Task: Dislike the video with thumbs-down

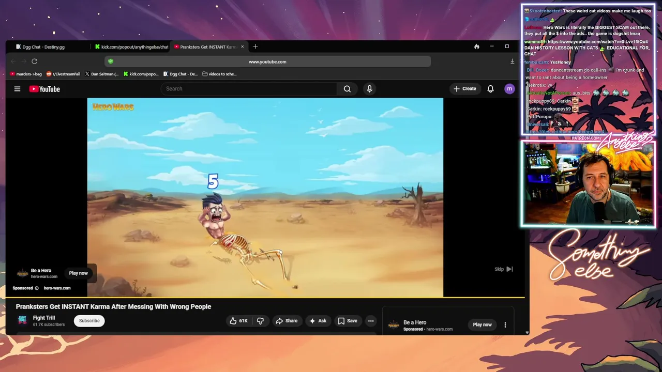Action: coord(260,321)
